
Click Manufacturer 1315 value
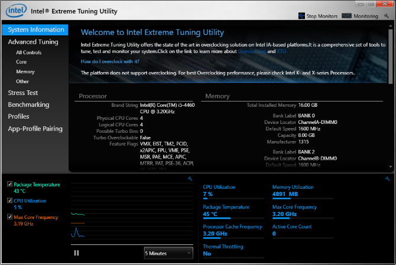(x=303, y=142)
